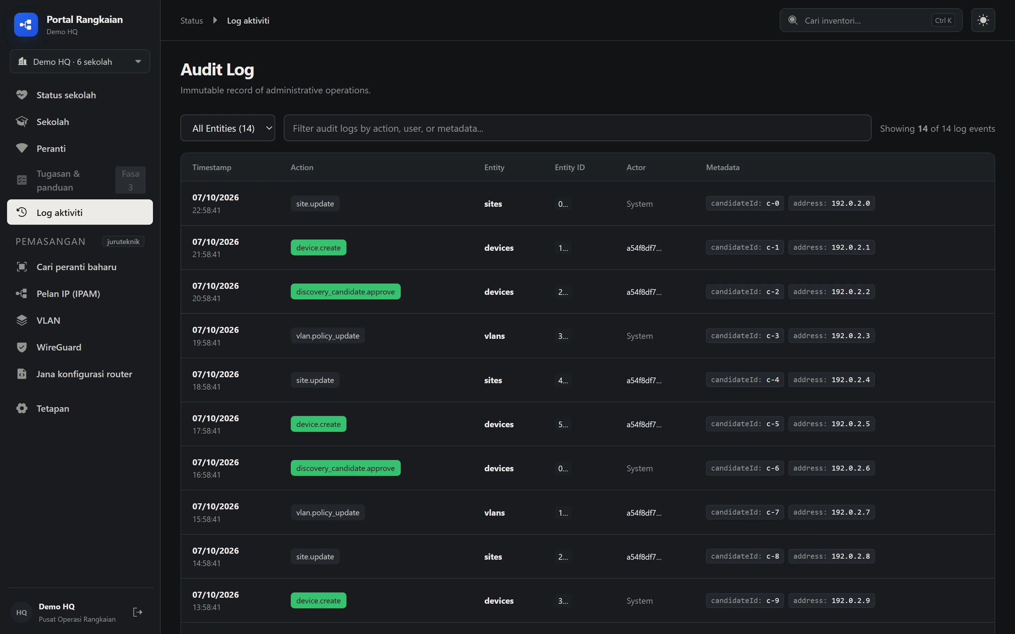Go to the Status breadcrumb link
1015x634 pixels.
coord(192,20)
